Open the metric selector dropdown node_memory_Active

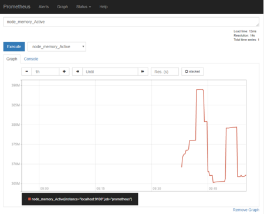pyautogui.click(x=57, y=46)
